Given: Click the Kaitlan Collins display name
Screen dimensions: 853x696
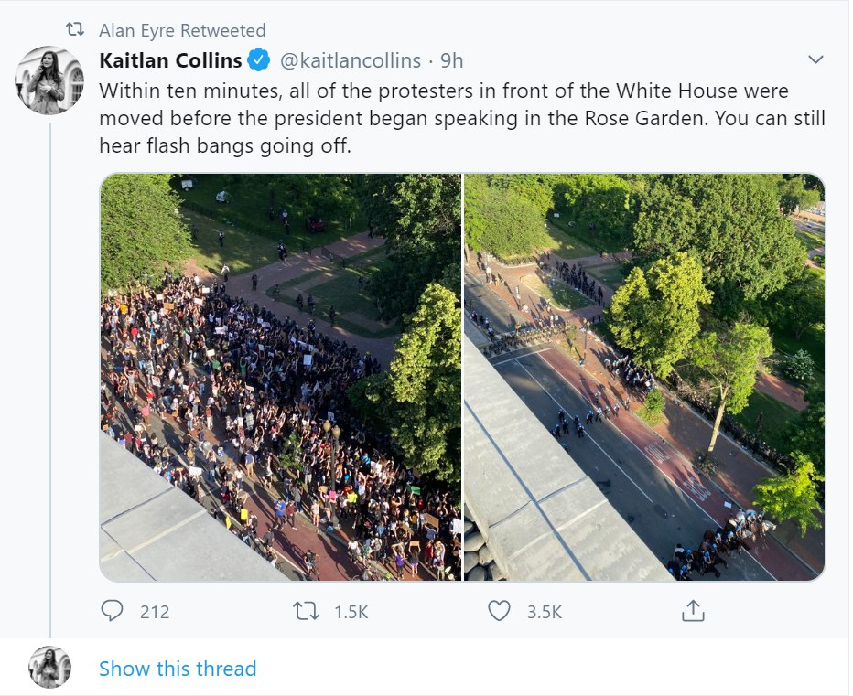Looking at the screenshot, I should 170,61.
